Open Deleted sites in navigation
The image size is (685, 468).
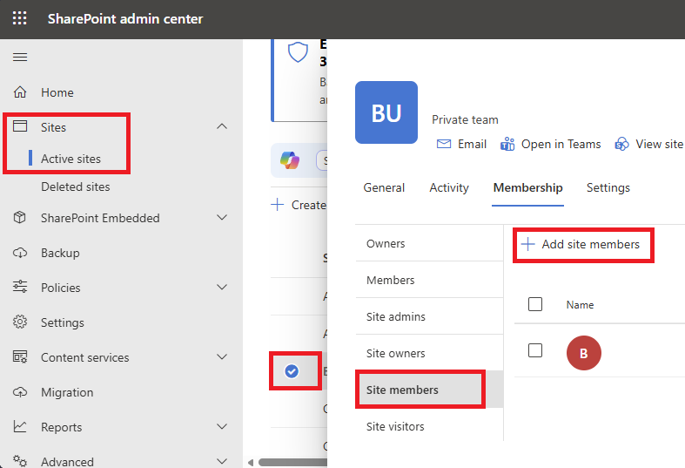pos(75,187)
